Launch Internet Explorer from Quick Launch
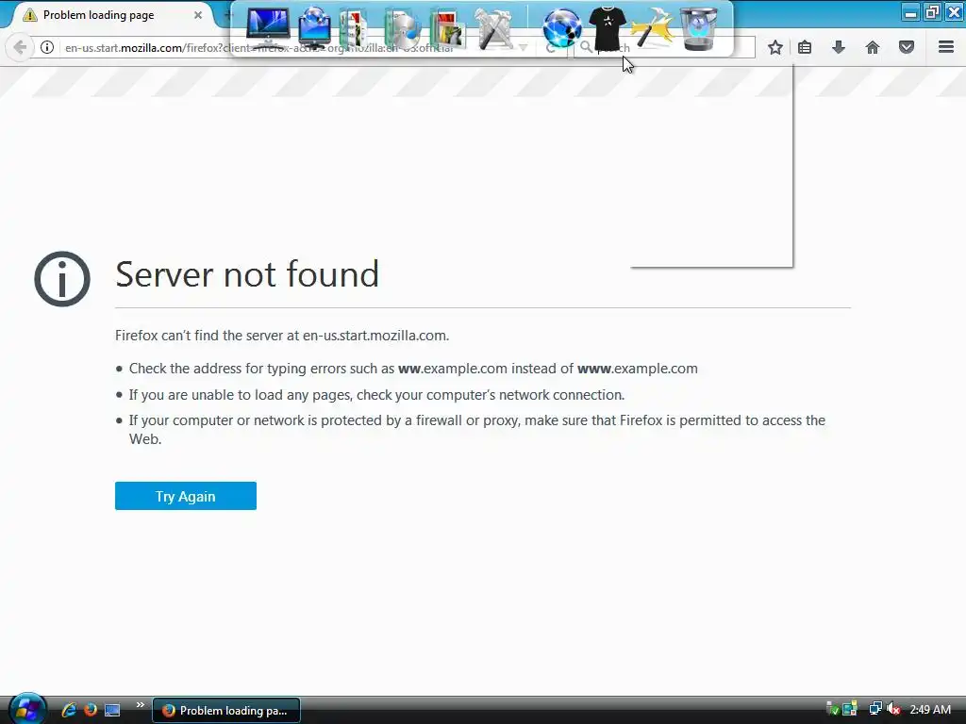The width and height of the screenshot is (966, 724). [69, 710]
